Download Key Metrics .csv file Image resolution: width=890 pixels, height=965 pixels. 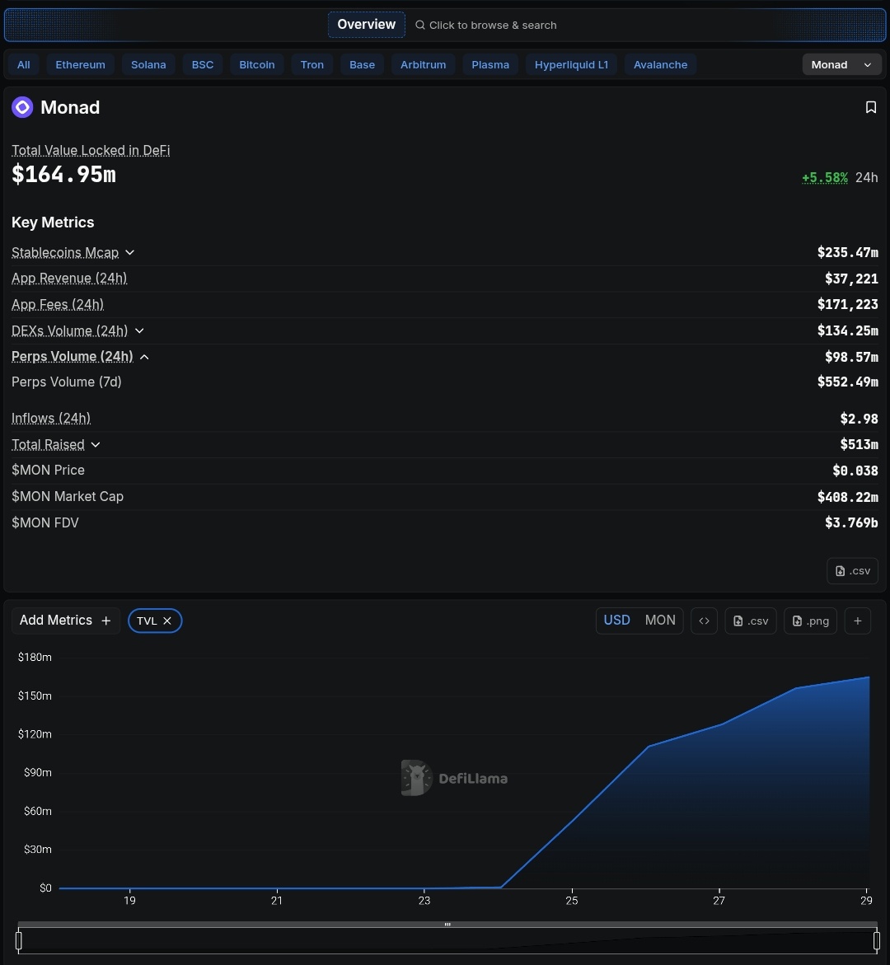pyautogui.click(x=852, y=570)
